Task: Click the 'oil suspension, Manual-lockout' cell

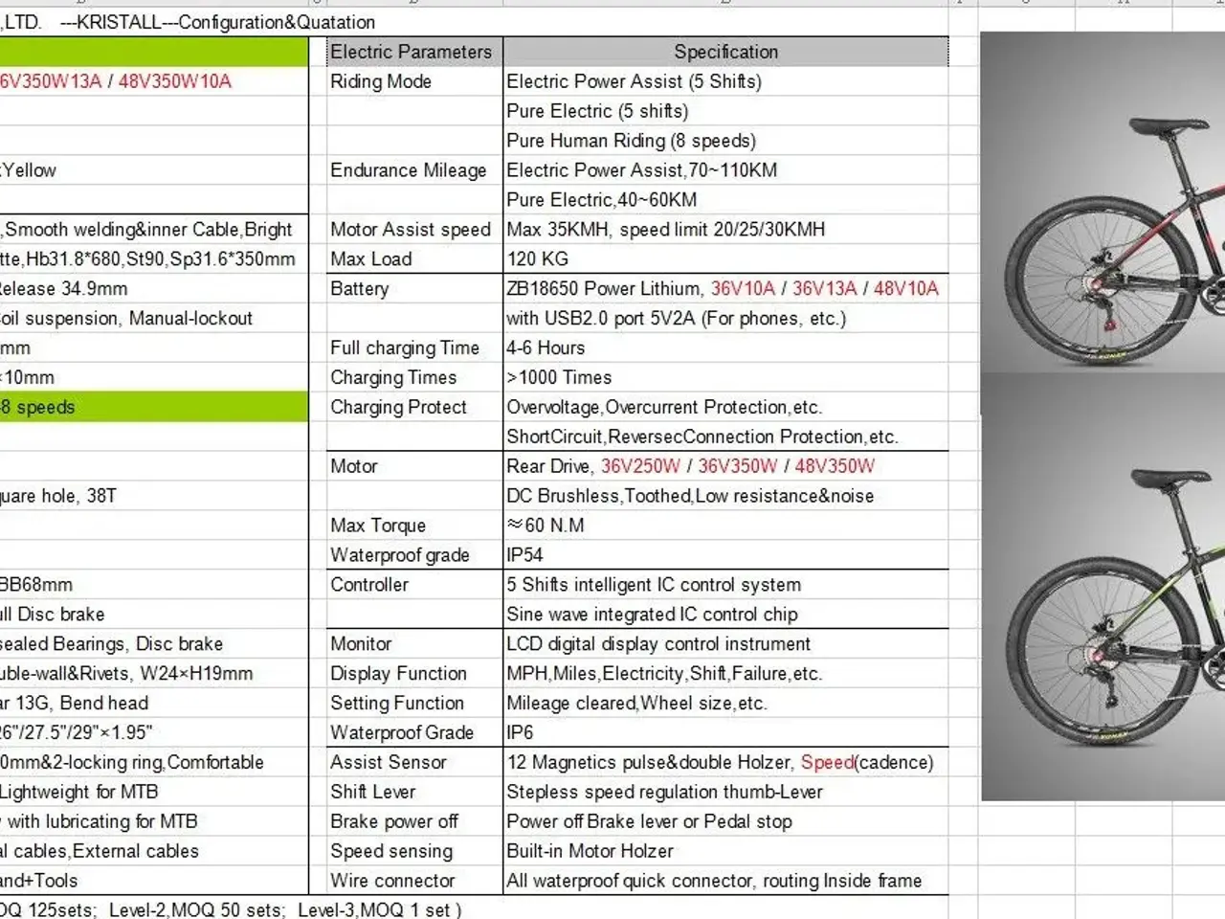Action: pos(154,319)
